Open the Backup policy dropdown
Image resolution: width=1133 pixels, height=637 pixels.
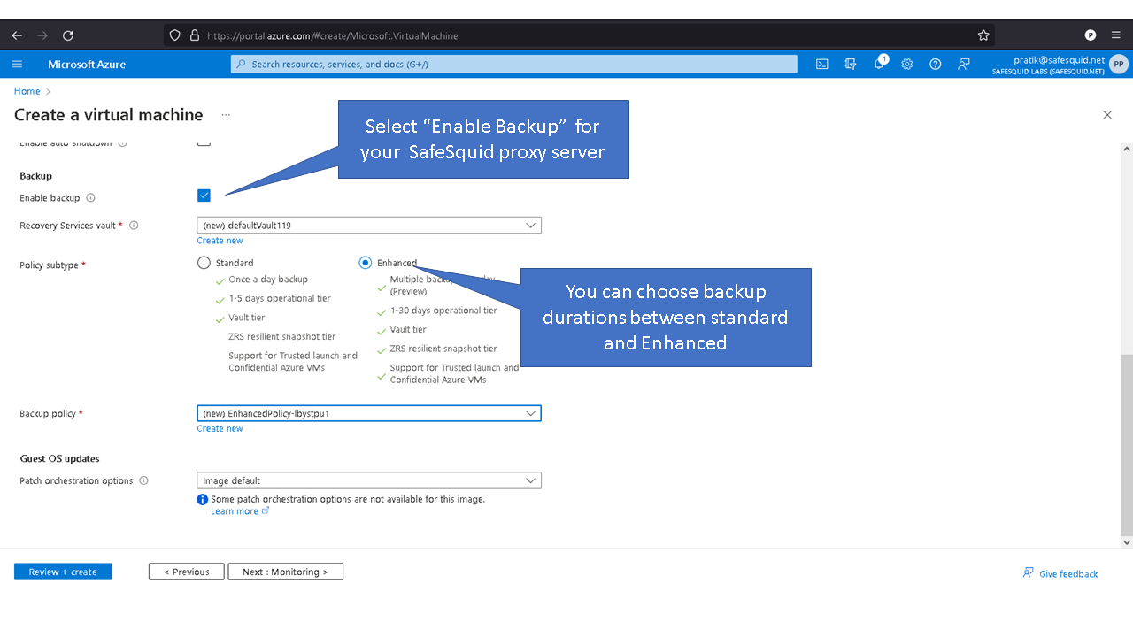pos(369,413)
